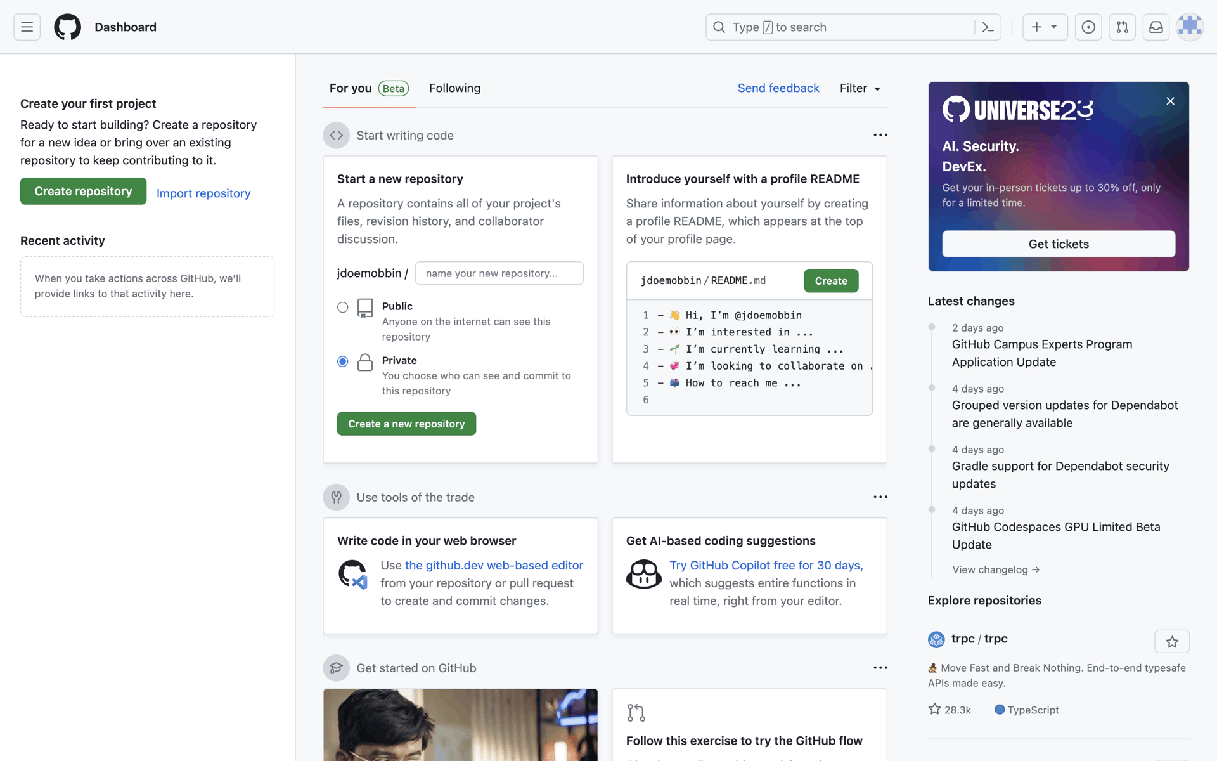Image resolution: width=1217 pixels, height=761 pixels.
Task: Click the github.dev web-based editor link
Action: click(494, 565)
